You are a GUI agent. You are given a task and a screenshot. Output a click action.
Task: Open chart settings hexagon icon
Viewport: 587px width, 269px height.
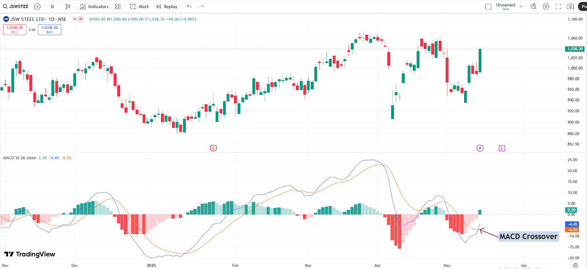546,7
